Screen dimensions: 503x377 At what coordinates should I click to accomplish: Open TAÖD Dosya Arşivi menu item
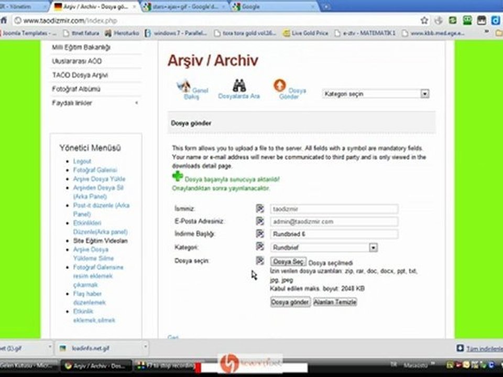tap(80, 75)
